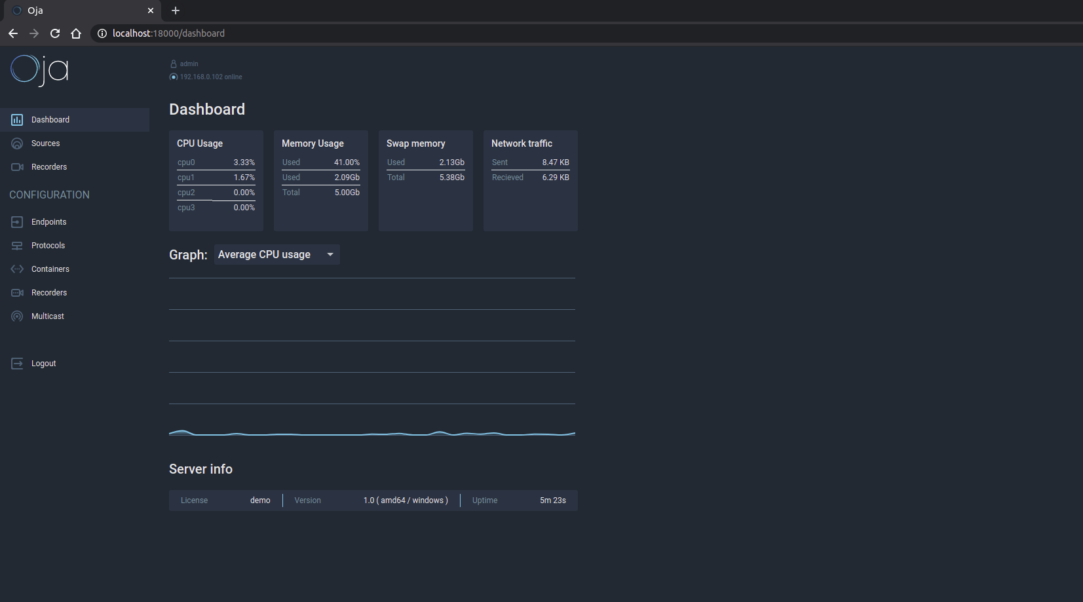1083x602 pixels.
Task: Click the swap Used 2.13Gb value
Action: point(451,162)
